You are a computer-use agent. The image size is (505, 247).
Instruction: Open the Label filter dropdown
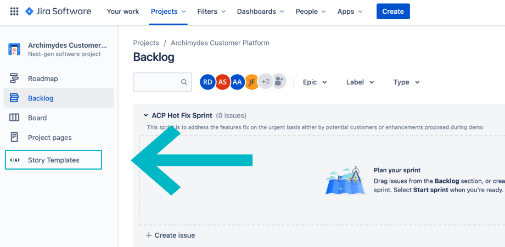coord(360,82)
